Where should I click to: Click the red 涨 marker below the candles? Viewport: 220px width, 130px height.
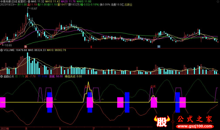click(x=25, y=46)
